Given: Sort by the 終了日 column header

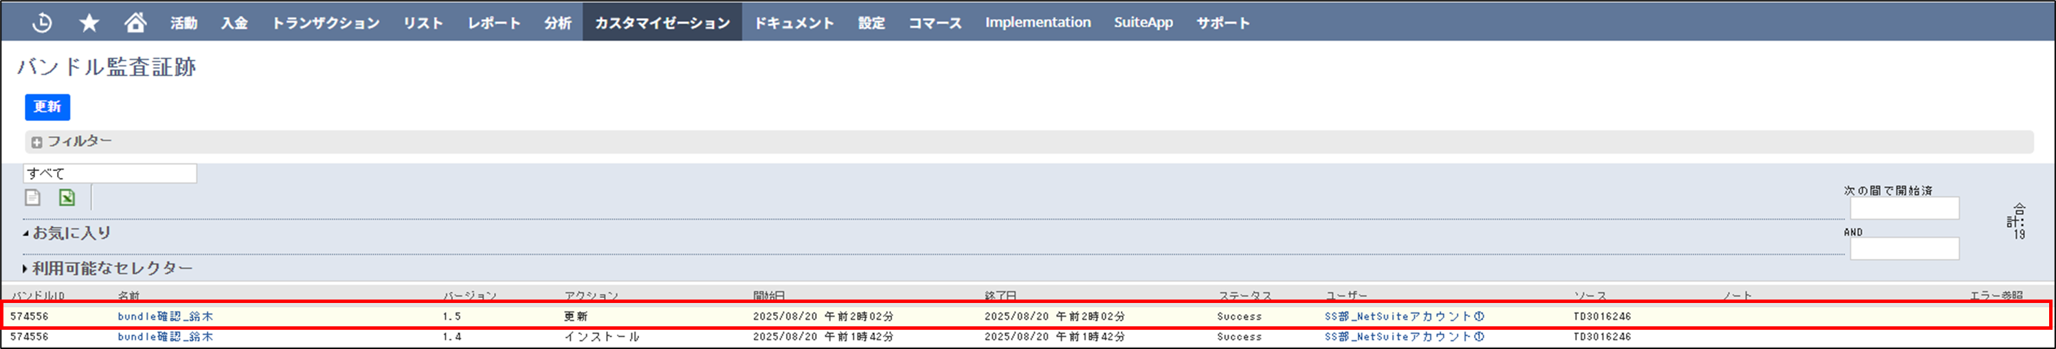Looking at the screenshot, I should point(1000,295).
